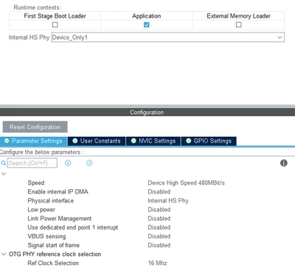Go to previous search result arrow
This screenshot has height=276, width=295.
point(68,163)
